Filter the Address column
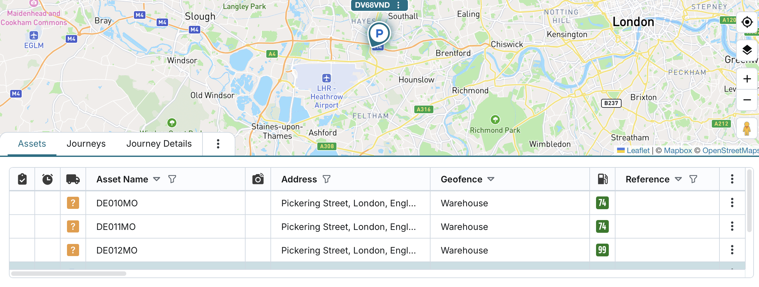The image size is (759, 287). [327, 179]
